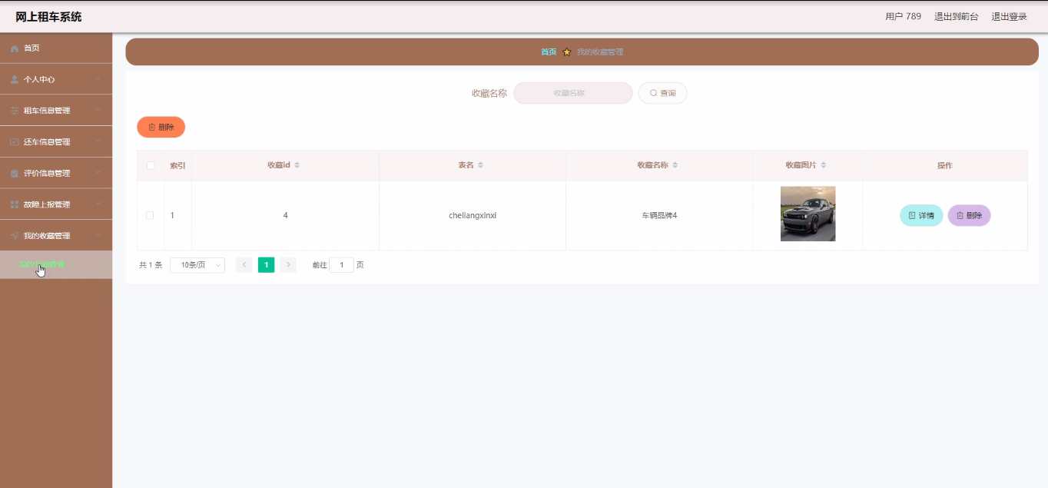Sort the table by 收藏名称 column arrows
The height and width of the screenshot is (488, 1048).
point(675,165)
